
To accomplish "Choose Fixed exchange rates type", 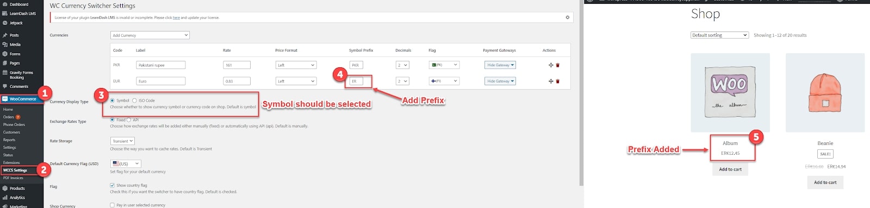I will coord(113,120).
